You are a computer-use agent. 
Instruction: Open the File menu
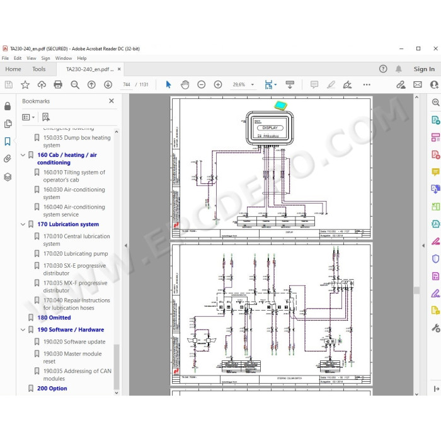point(5,58)
